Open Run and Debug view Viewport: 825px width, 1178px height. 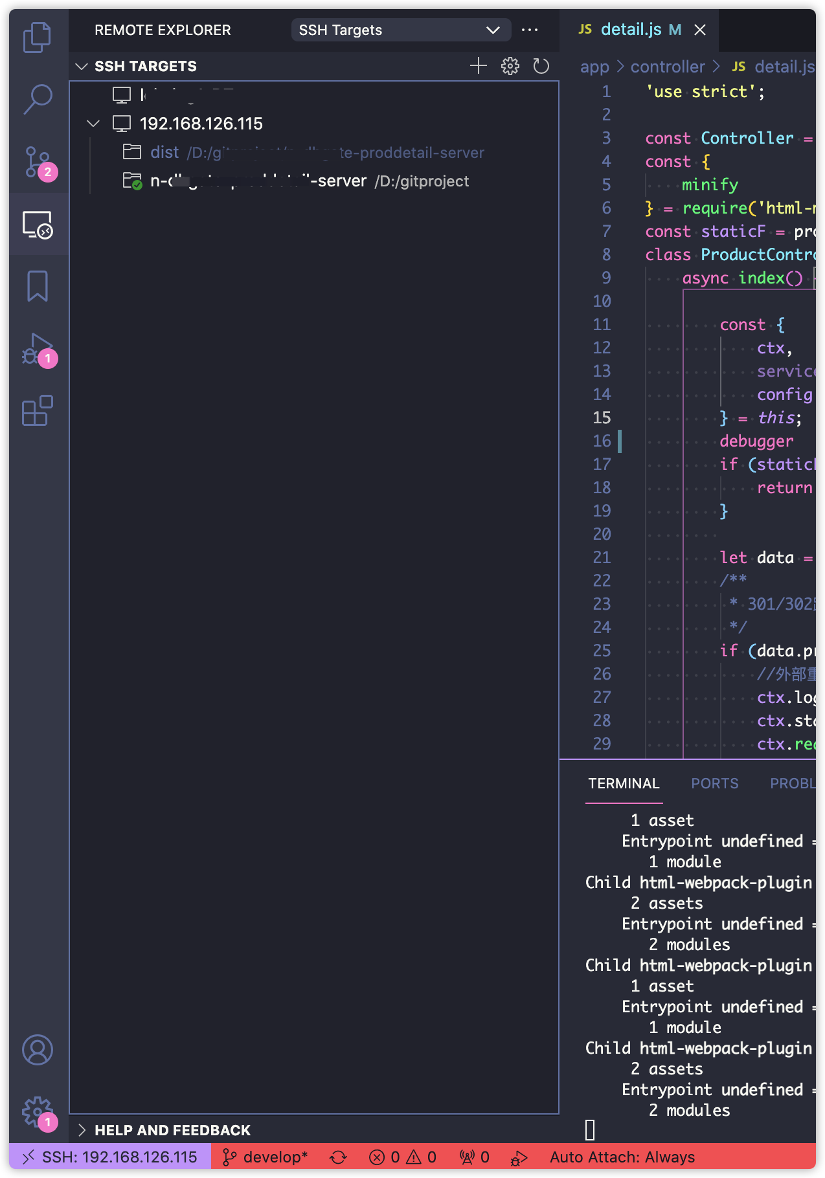(38, 350)
